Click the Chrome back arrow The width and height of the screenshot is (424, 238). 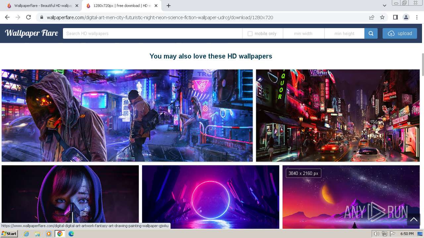[7, 17]
